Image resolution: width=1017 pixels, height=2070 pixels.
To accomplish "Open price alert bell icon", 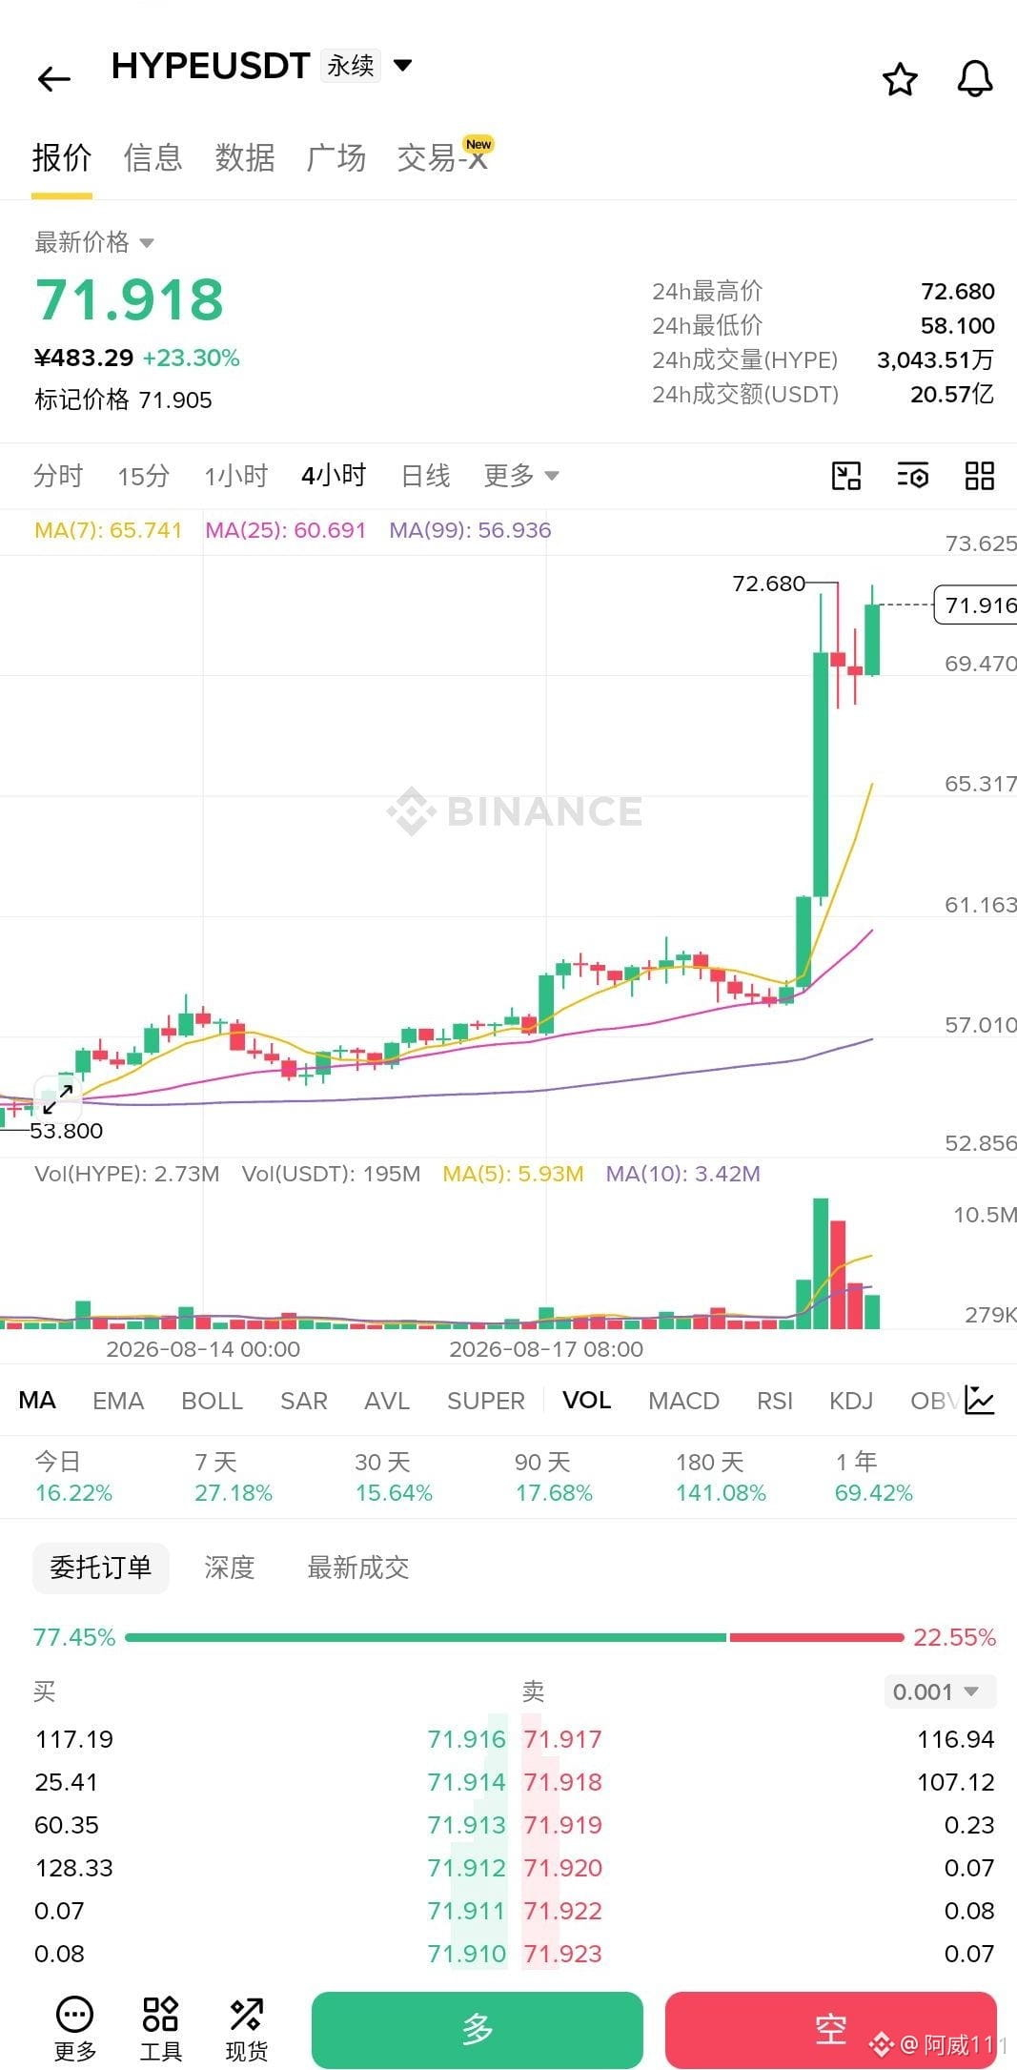I will coord(975,79).
